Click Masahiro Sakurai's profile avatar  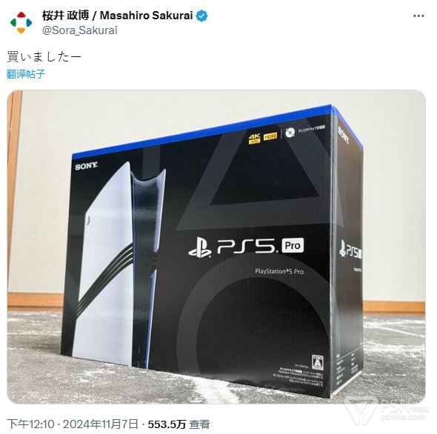(21, 22)
